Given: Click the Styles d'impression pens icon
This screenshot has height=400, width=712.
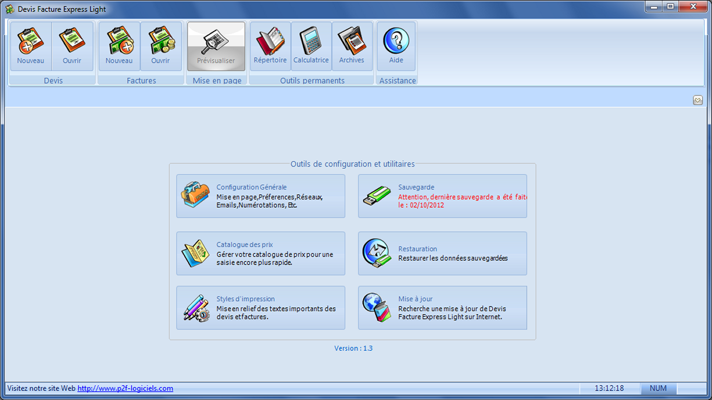Looking at the screenshot, I should tap(196, 308).
